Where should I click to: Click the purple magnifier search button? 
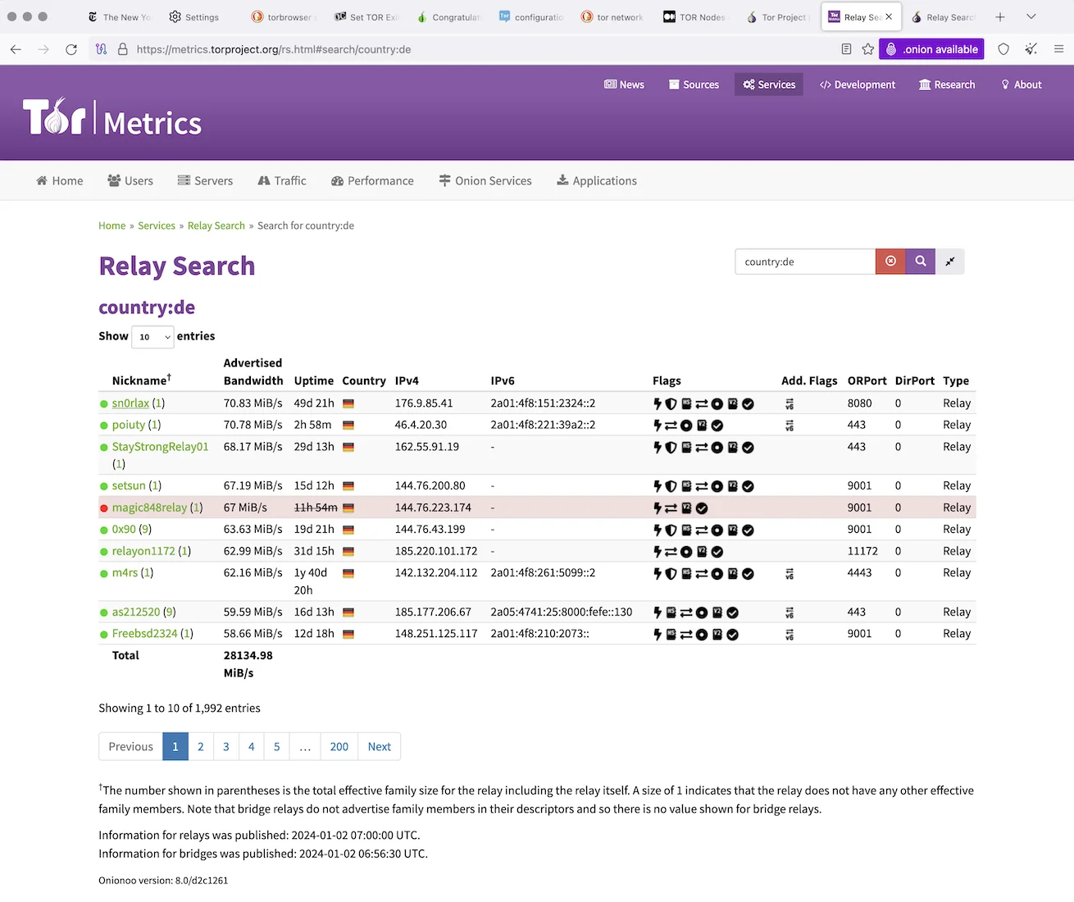(x=921, y=262)
